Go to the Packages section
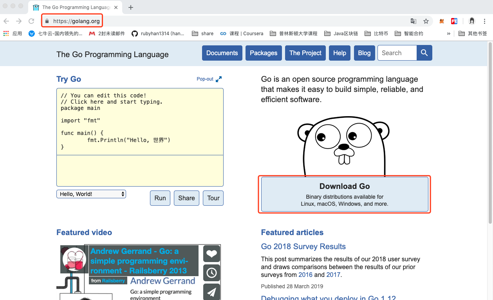493x300 pixels. [263, 53]
